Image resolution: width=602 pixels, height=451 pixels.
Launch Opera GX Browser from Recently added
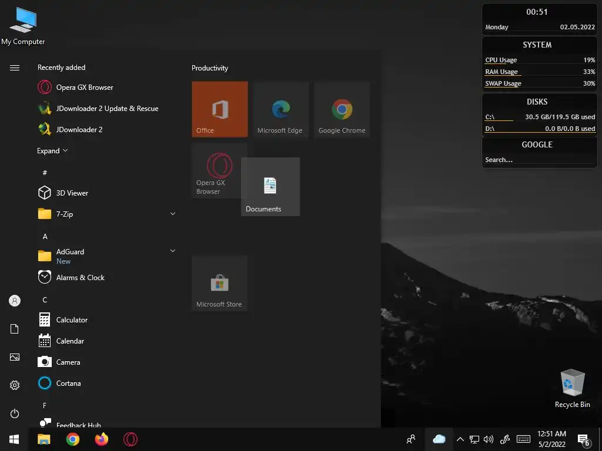[x=108, y=87]
